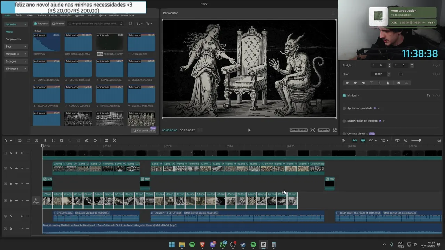Switch media view with grid layout icon
Viewport: 445px width, 250px height.
pyautogui.click(x=131, y=24)
